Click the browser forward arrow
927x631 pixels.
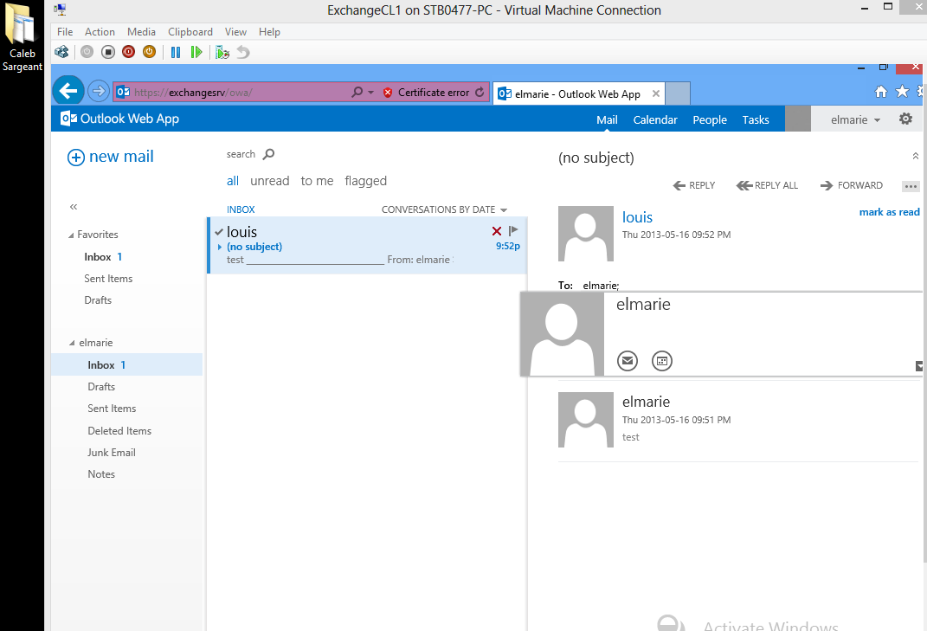99,91
